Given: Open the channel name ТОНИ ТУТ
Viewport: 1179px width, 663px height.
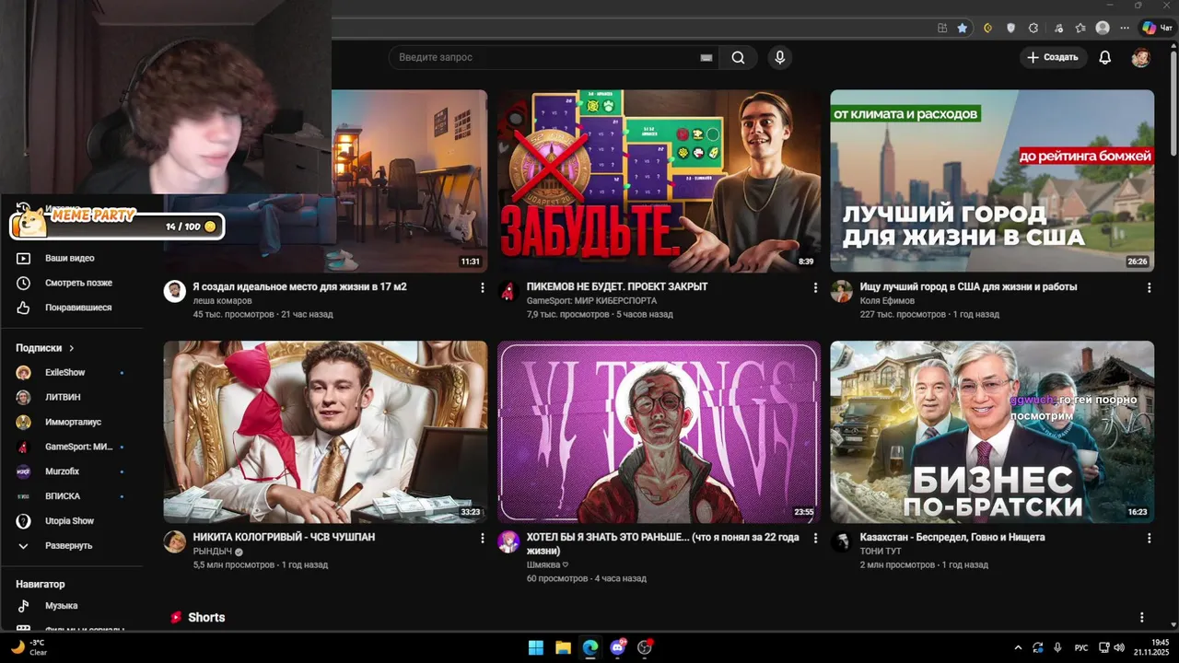Looking at the screenshot, I should [x=881, y=551].
